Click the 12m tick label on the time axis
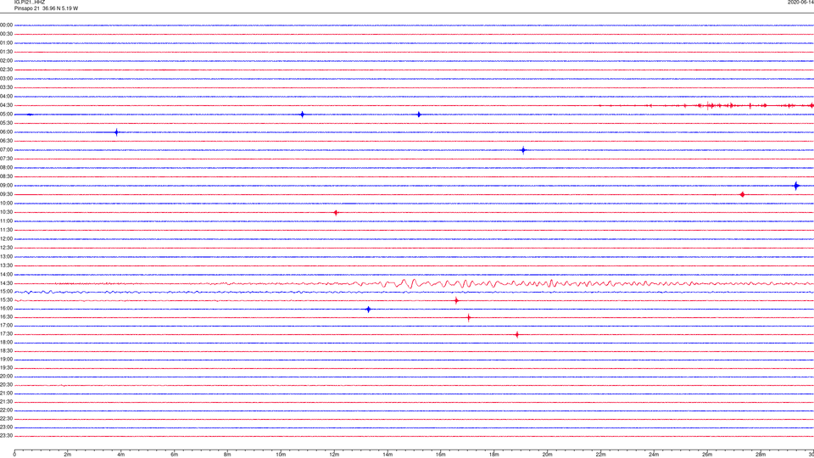This screenshot has height=458, width=814. tap(334, 455)
